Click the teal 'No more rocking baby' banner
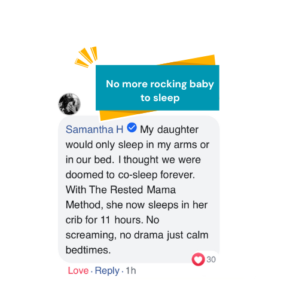 coord(157,88)
